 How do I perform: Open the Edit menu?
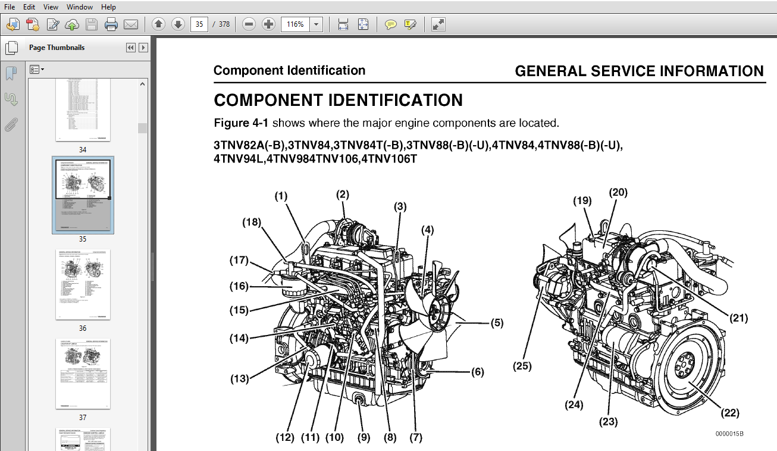pyautogui.click(x=29, y=7)
